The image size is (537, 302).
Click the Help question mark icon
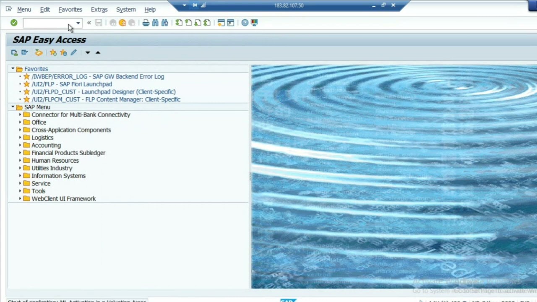pos(245,23)
